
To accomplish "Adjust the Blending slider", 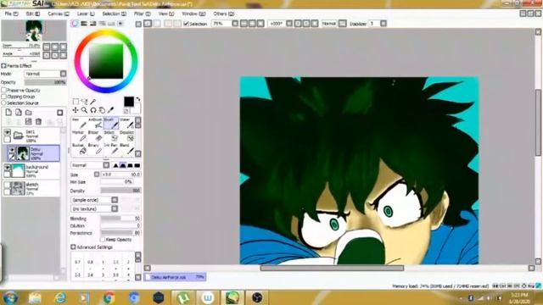I will tap(120, 219).
